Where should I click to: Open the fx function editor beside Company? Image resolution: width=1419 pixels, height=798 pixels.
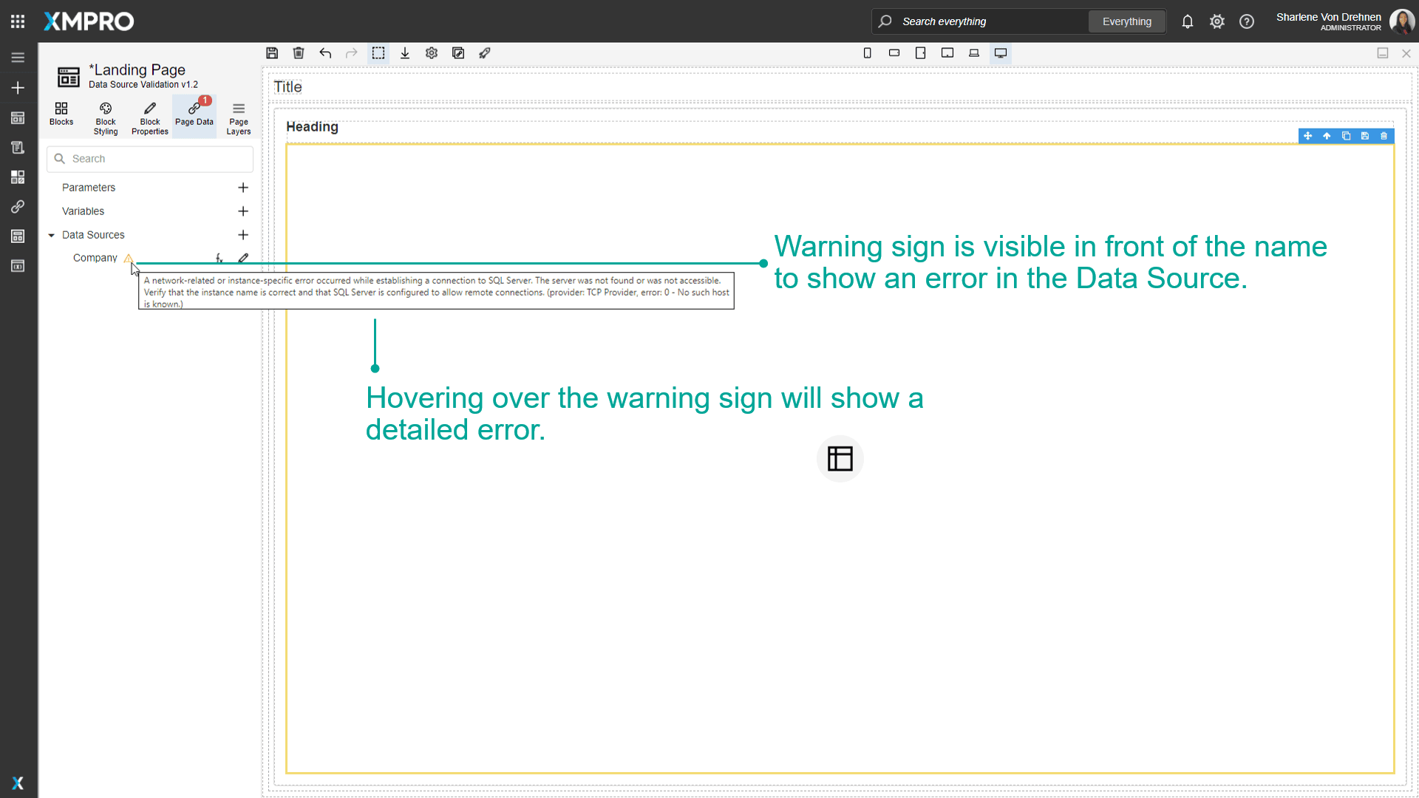[x=219, y=258]
